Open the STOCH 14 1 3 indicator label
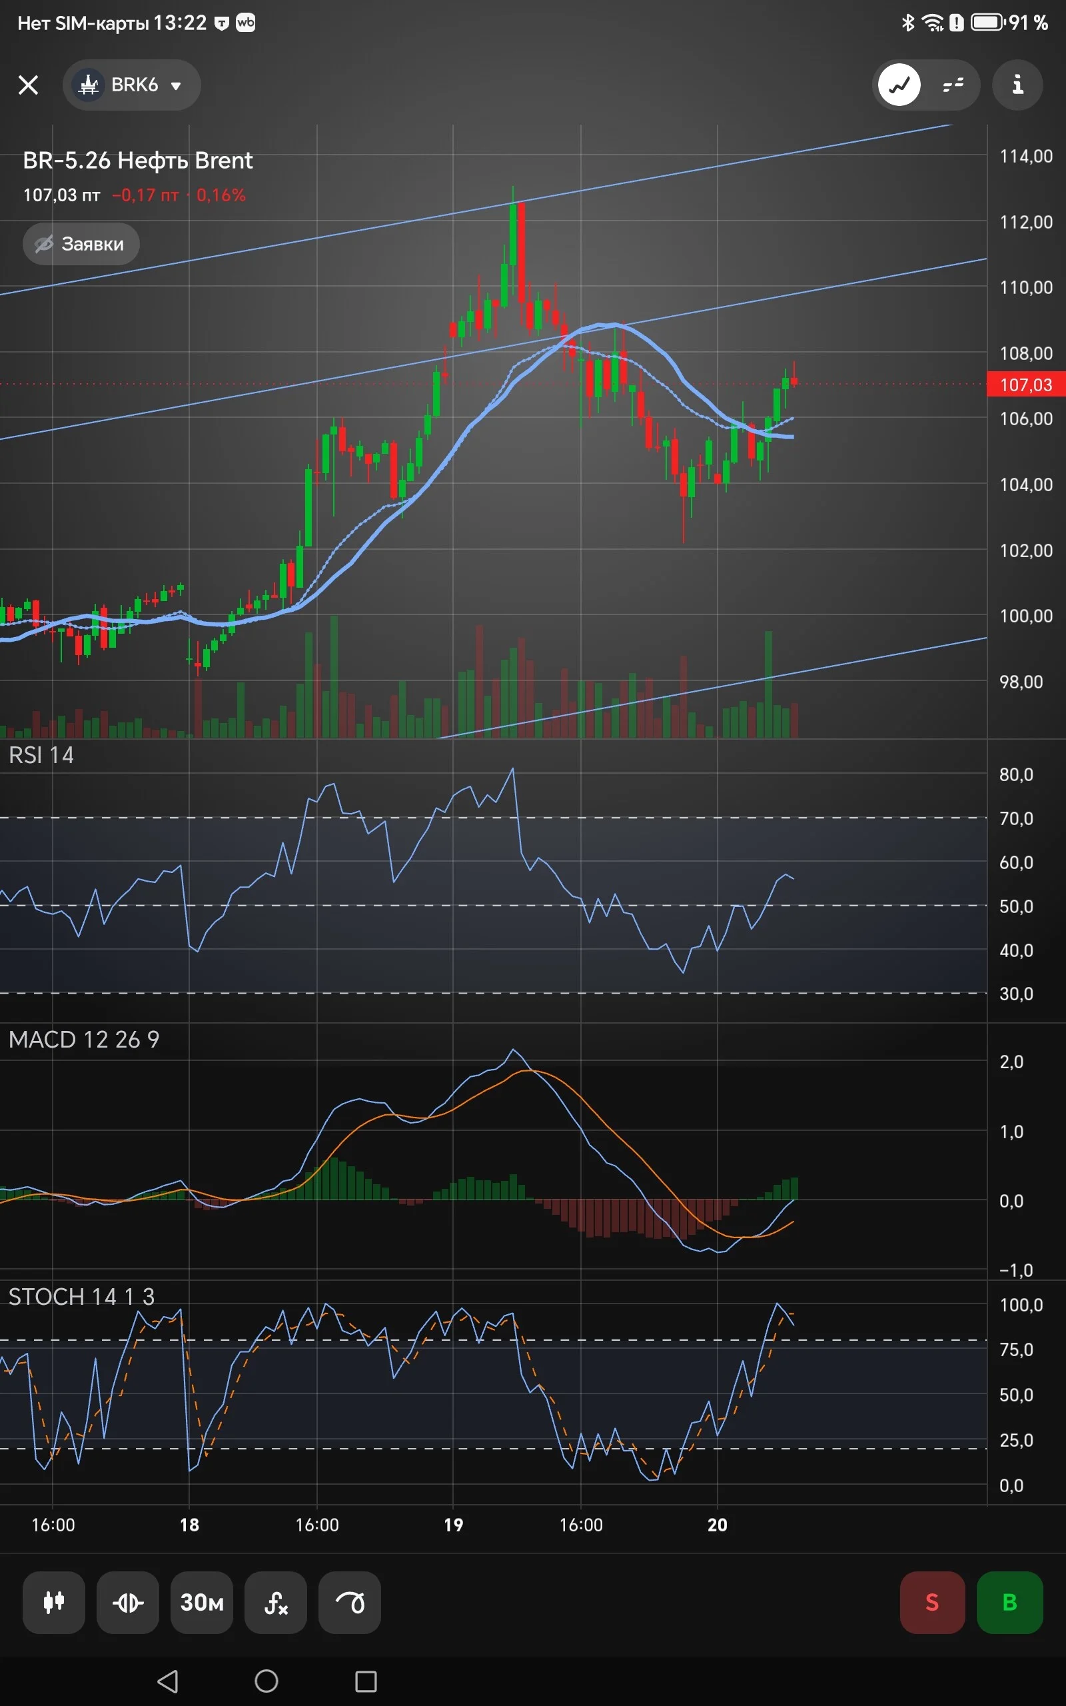Viewport: 1066px width, 1706px height. tap(81, 1296)
